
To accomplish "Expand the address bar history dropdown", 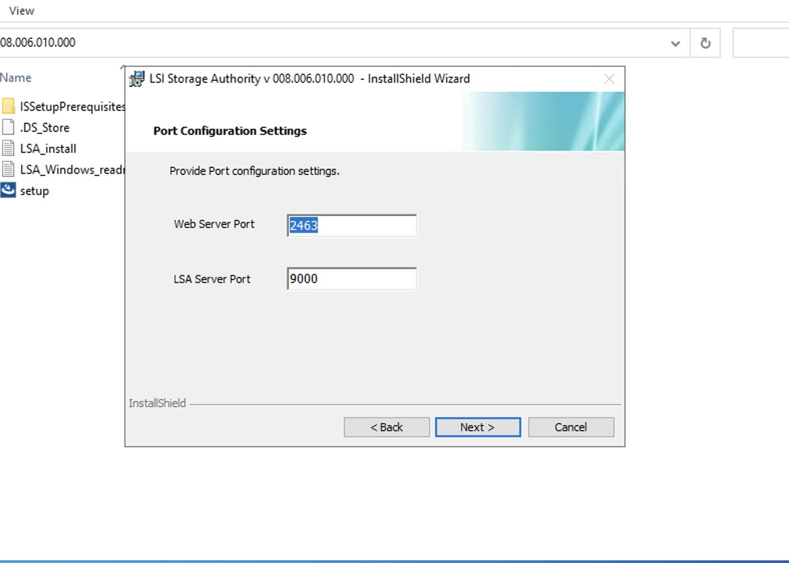I will point(675,43).
